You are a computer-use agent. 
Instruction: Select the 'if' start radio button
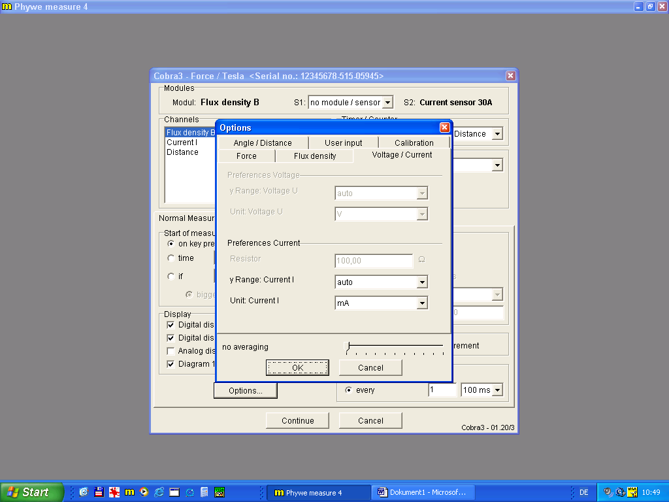[x=171, y=276]
